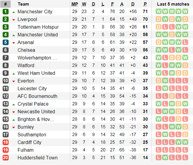Open Tottenham Hotspur team link
This screenshot has width=193, height=165.
38,27
